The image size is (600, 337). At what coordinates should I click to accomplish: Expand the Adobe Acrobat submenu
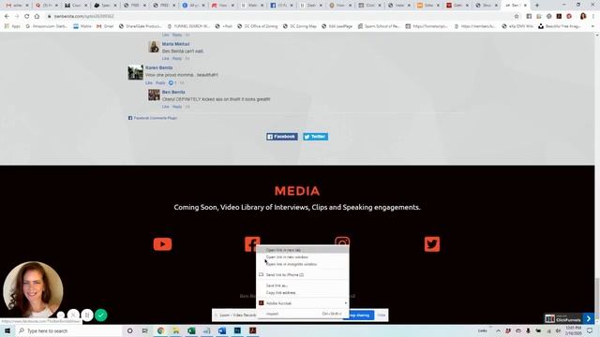pyautogui.click(x=302, y=303)
